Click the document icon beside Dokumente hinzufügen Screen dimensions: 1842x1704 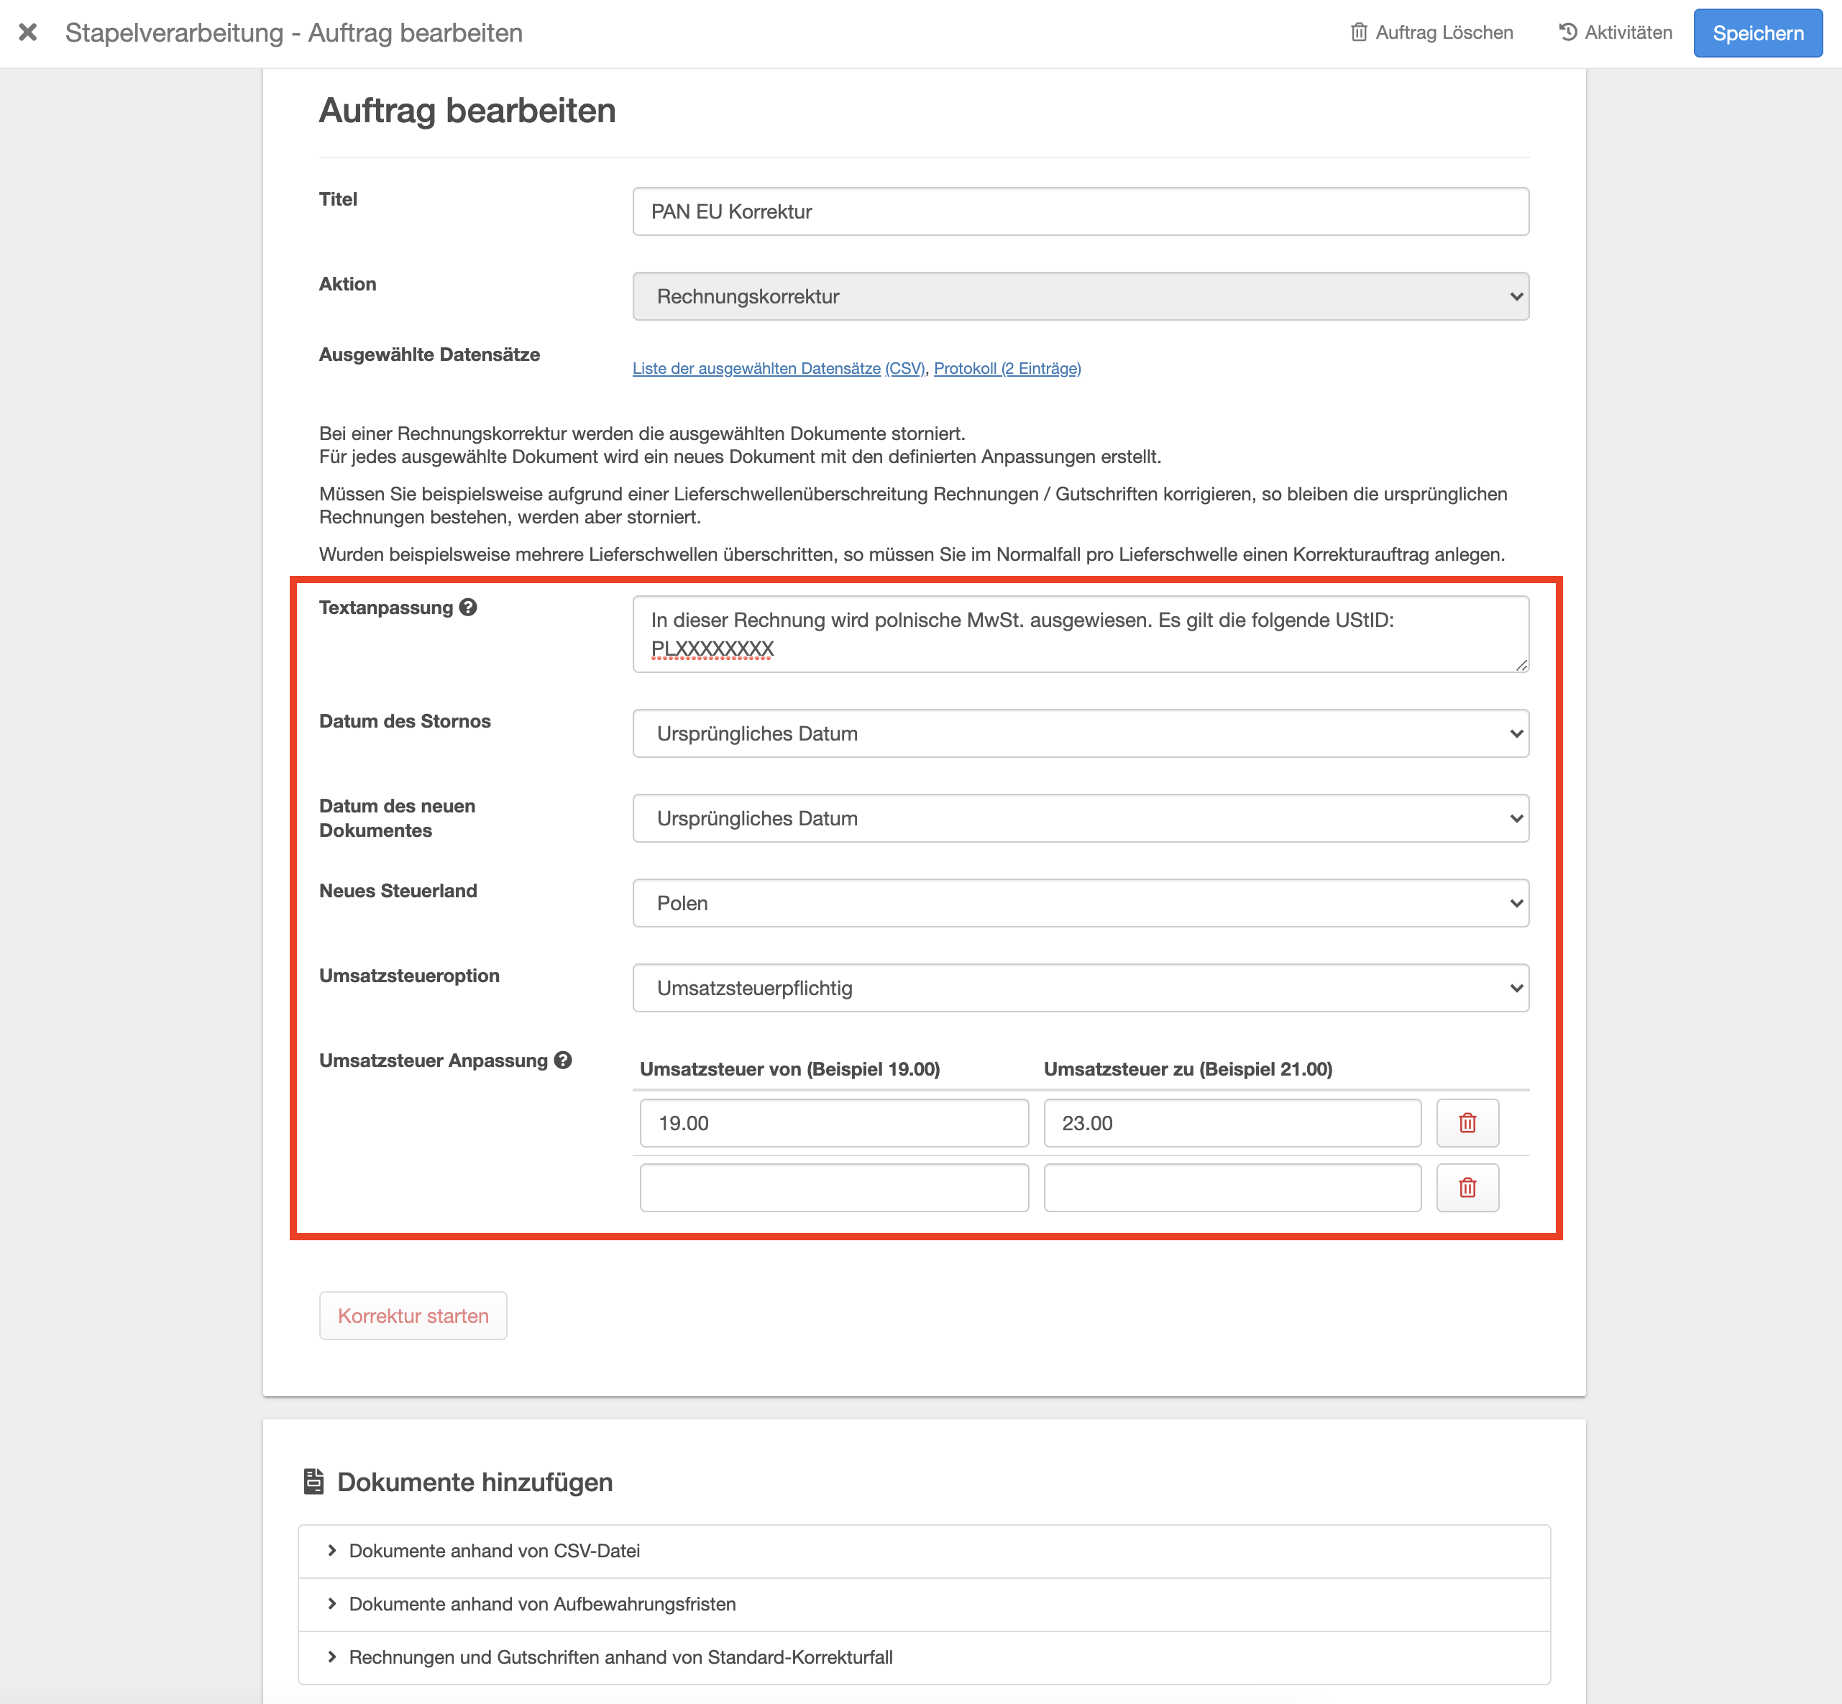[313, 1481]
